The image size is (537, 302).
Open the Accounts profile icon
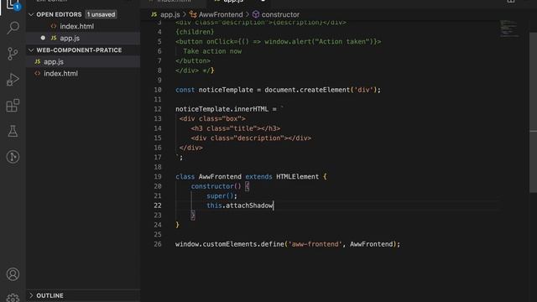click(13, 274)
